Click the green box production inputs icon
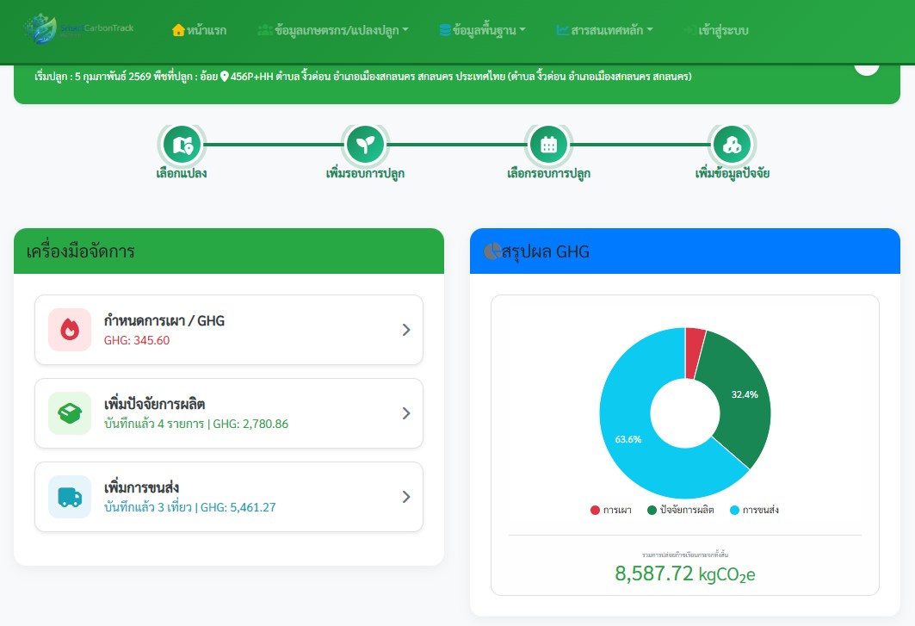Screen dimensions: 915x626 70,413
